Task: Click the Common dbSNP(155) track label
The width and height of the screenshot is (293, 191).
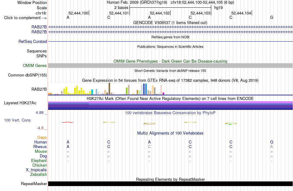Action: coord(27,75)
